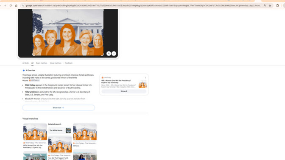Click the 'Elizabeth Warren' name in overview
This screenshot has height=160, width=285.
tap(33, 99)
